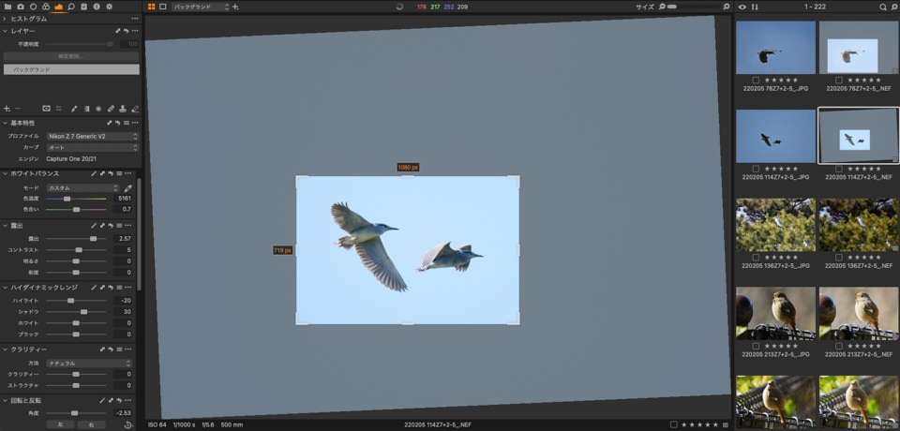Switch to the Lens correction tool tab

[34, 7]
